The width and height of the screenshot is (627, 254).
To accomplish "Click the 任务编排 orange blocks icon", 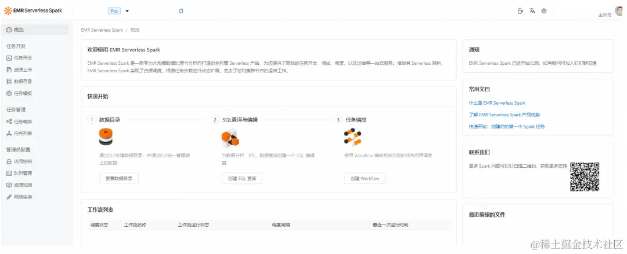I will point(353,137).
